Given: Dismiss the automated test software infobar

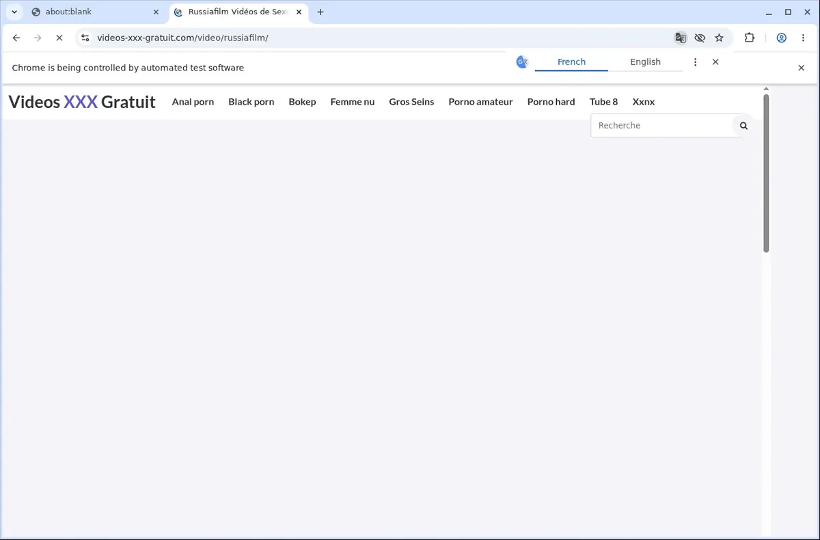Looking at the screenshot, I should tap(802, 68).
